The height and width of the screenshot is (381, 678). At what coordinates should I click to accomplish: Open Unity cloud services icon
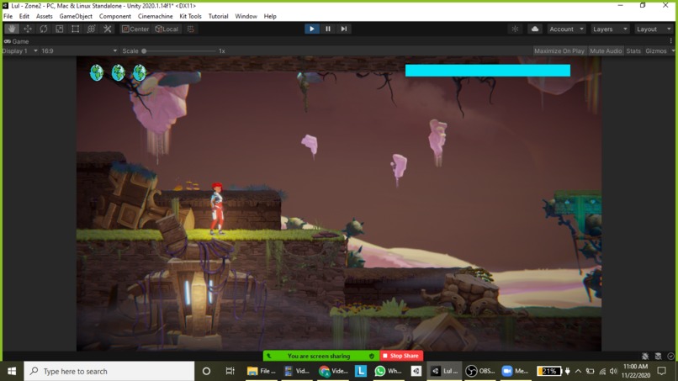point(535,29)
